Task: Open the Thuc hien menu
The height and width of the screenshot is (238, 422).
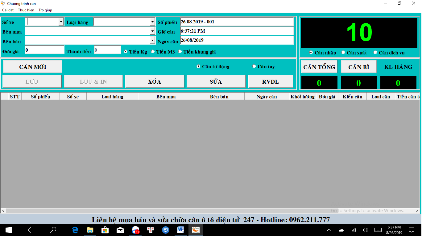Action: tap(26, 10)
